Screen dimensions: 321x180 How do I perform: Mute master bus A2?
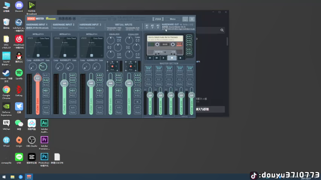(x=158, y=84)
